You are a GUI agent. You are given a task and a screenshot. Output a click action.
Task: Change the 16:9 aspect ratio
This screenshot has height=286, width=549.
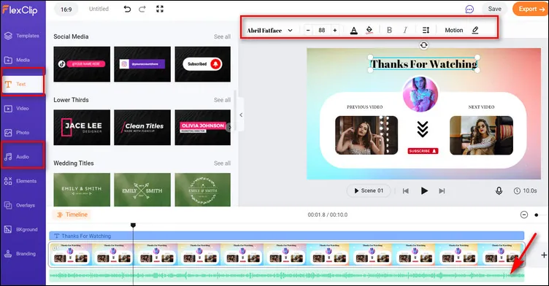point(66,9)
